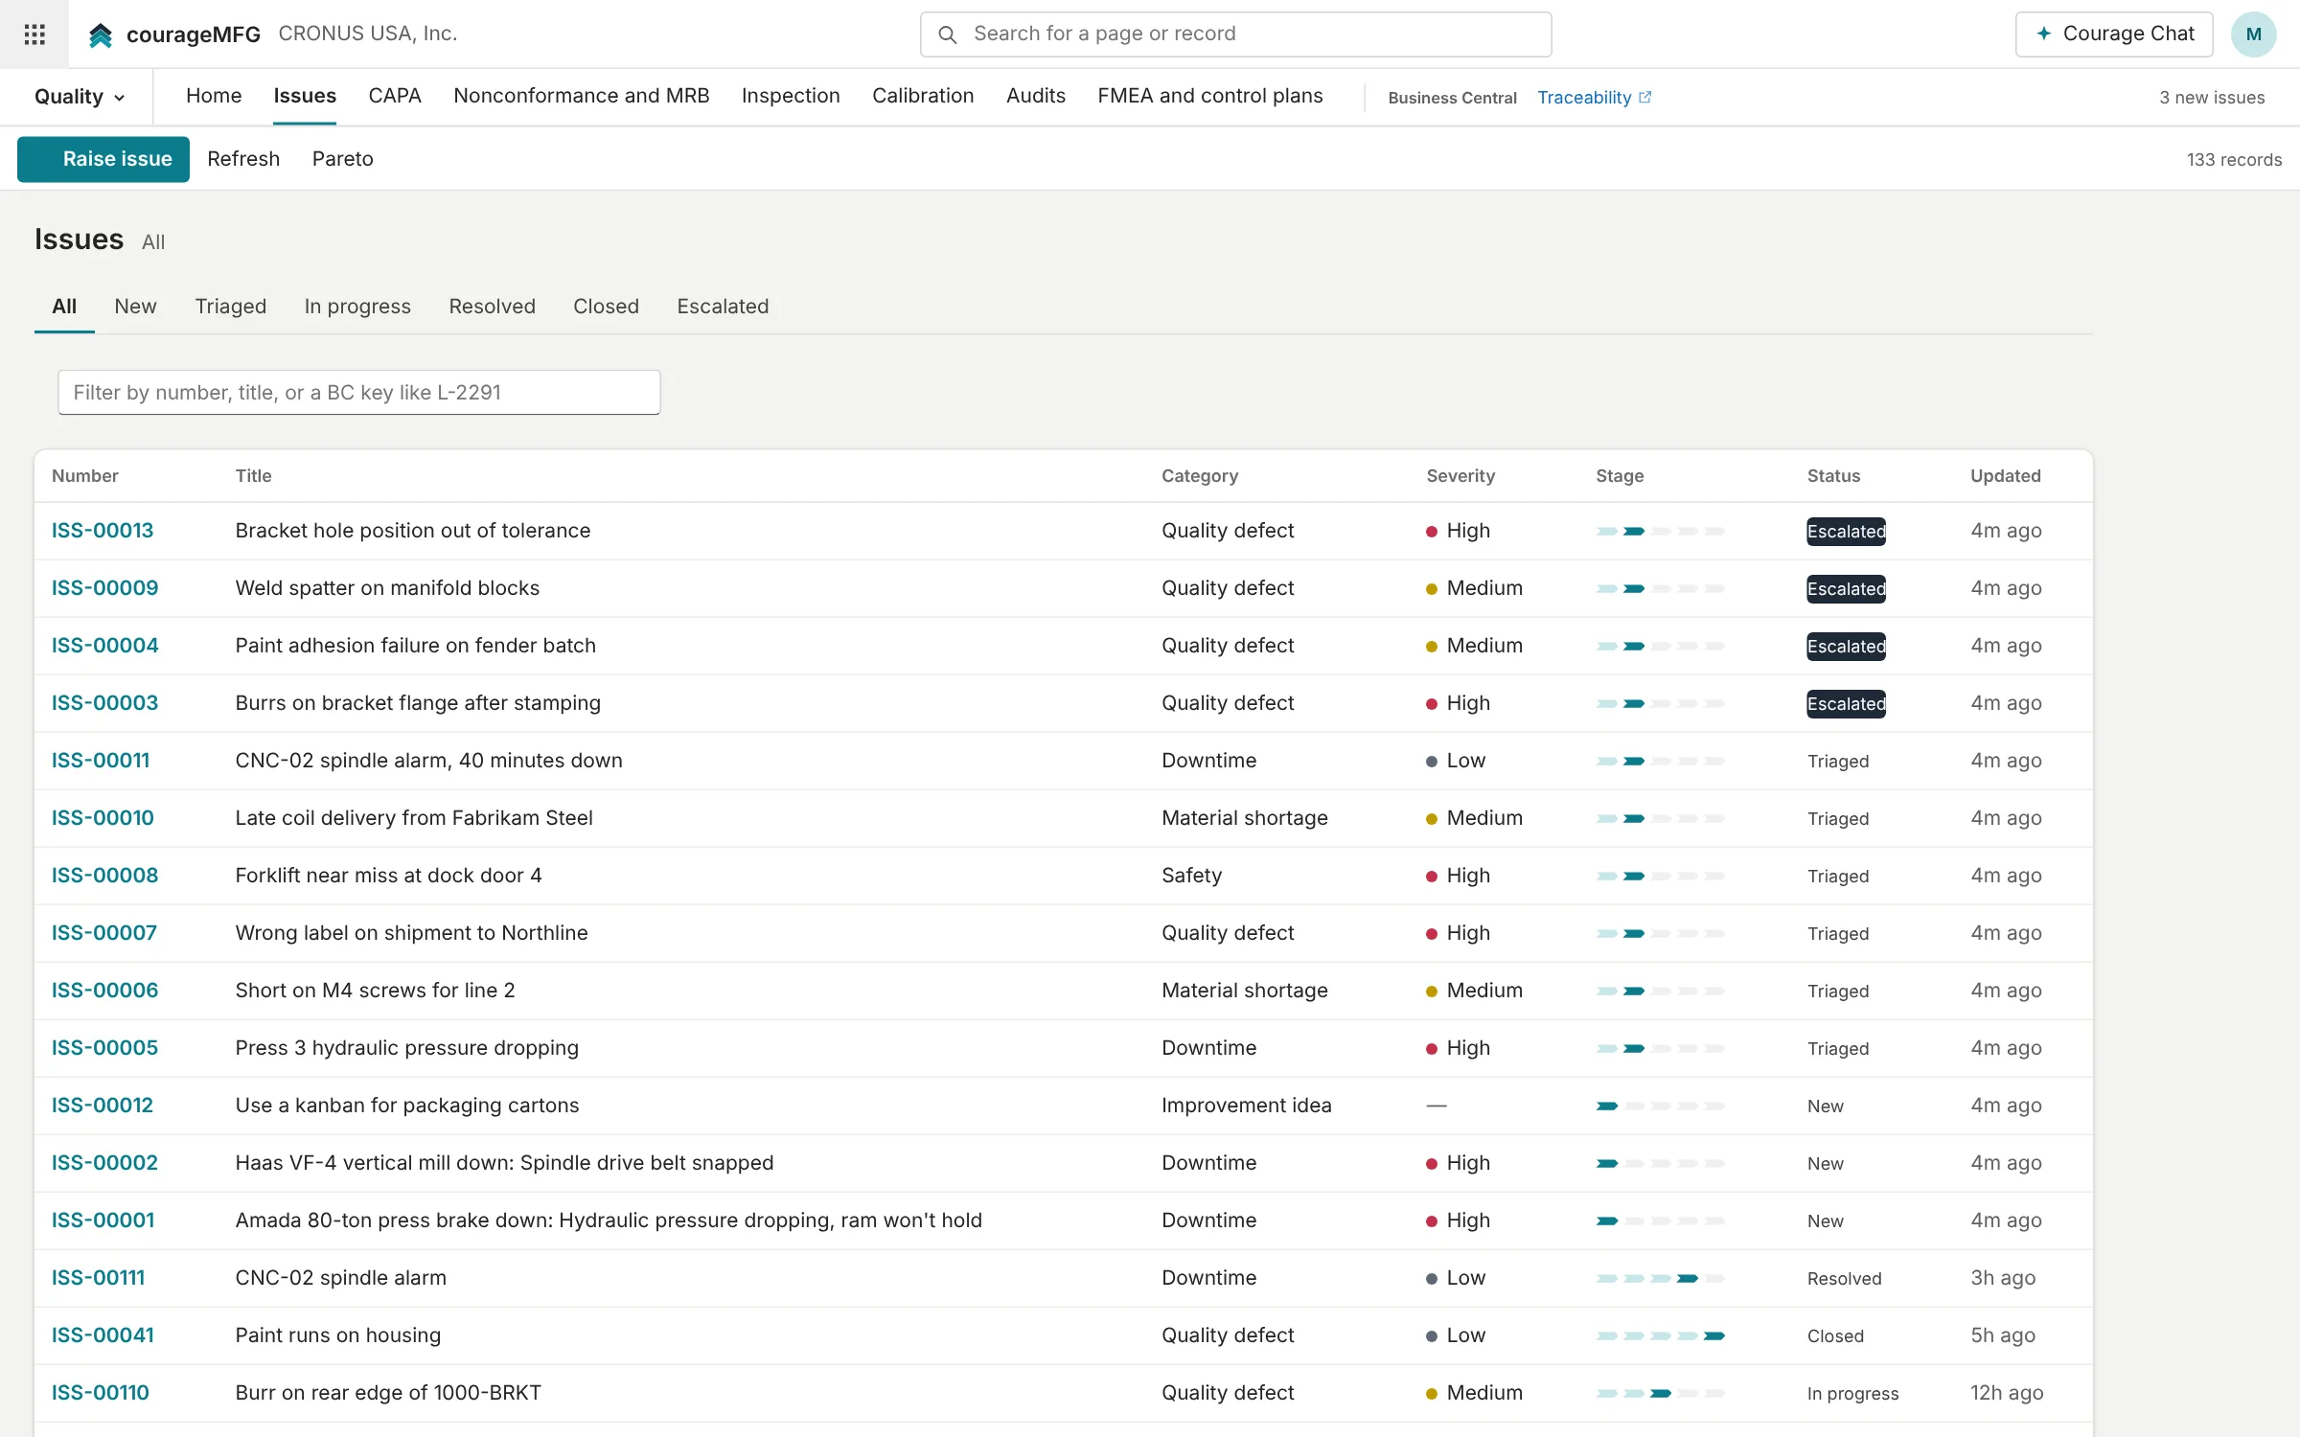
Task: Click the Traceability external link icon
Action: click(1645, 97)
